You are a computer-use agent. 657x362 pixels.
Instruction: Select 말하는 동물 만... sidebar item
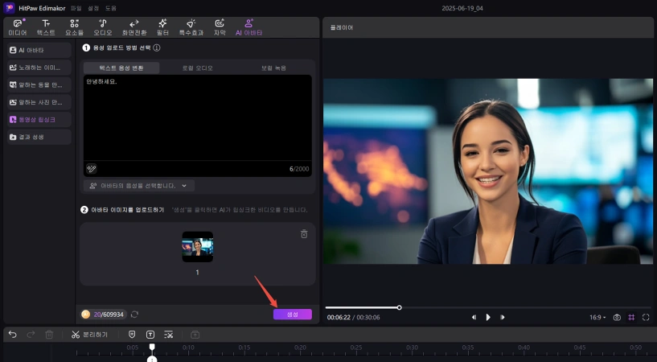(39, 84)
